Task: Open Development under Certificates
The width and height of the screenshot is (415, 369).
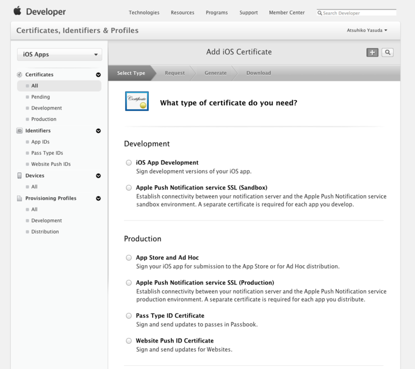Action: [x=47, y=108]
